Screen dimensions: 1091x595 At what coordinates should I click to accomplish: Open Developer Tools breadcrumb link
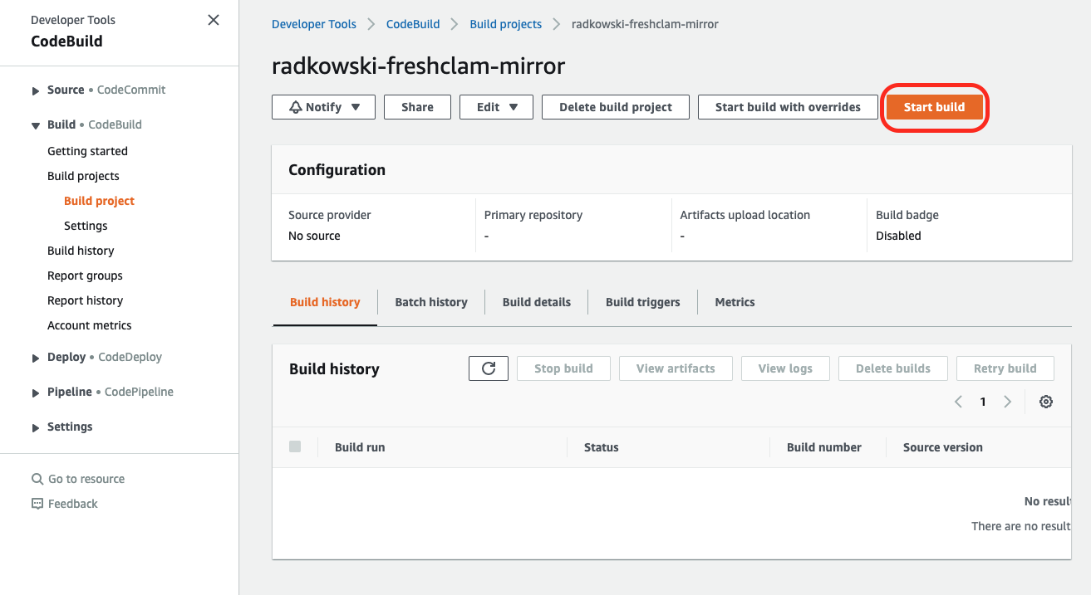pyautogui.click(x=314, y=24)
